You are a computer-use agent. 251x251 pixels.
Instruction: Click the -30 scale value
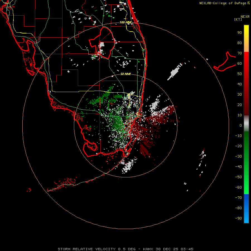click(238, 156)
